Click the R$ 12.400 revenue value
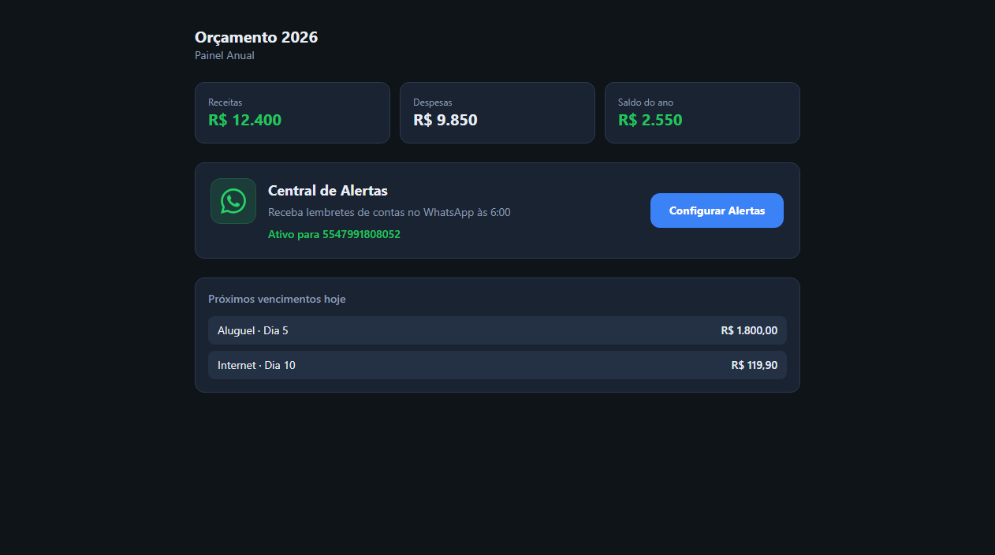 coord(245,120)
